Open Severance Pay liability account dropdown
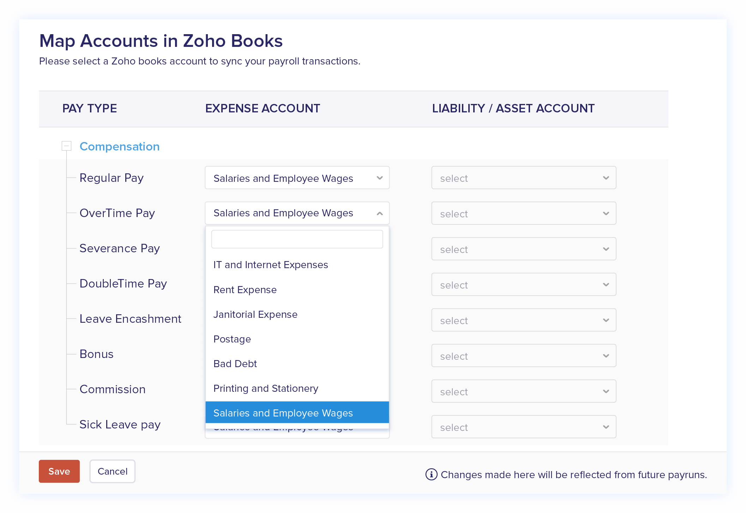This screenshot has height=513, width=746. click(523, 249)
